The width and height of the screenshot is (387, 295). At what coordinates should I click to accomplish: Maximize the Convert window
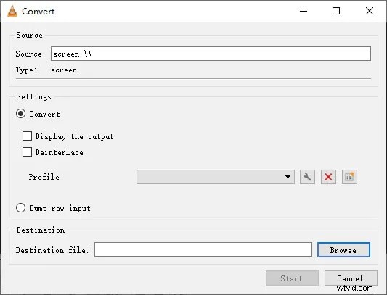pyautogui.click(x=336, y=11)
